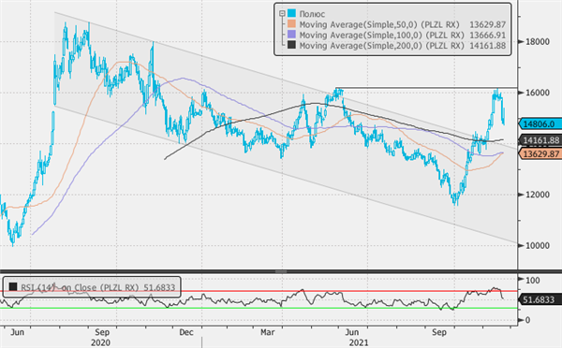The height and width of the screenshot is (348, 562).
Task: Click the 2021 year axis label
Action: click(x=359, y=343)
